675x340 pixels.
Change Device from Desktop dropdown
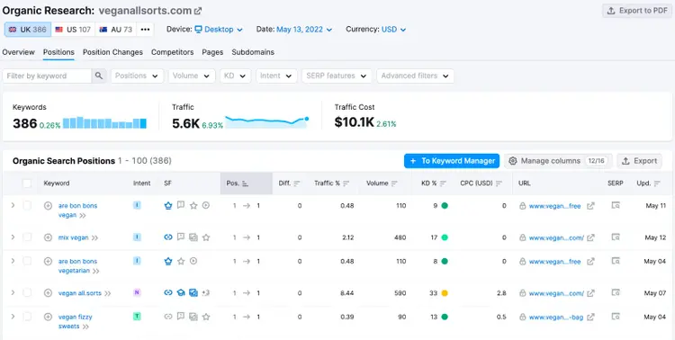pyautogui.click(x=219, y=30)
